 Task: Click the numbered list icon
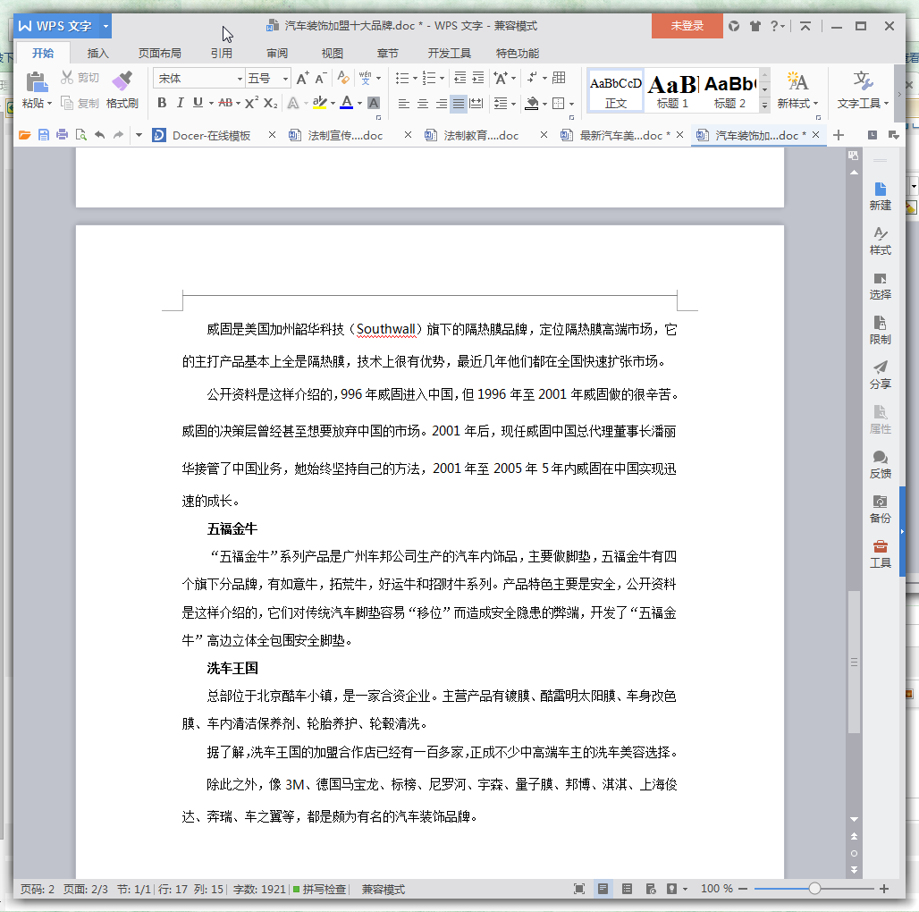point(429,78)
